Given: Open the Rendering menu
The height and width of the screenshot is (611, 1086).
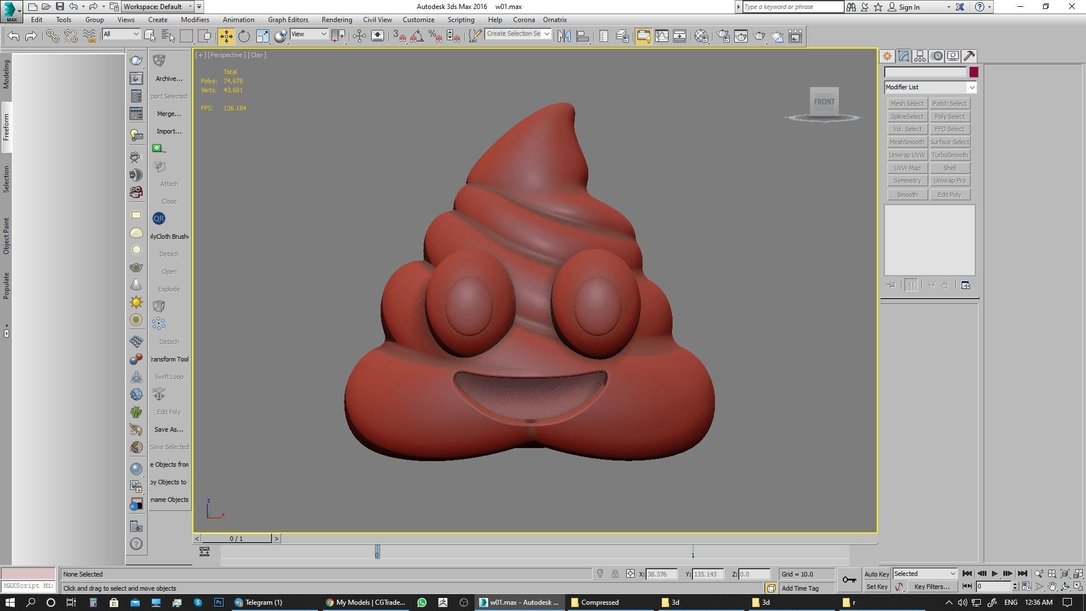Looking at the screenshot, I should pos(337,19).
